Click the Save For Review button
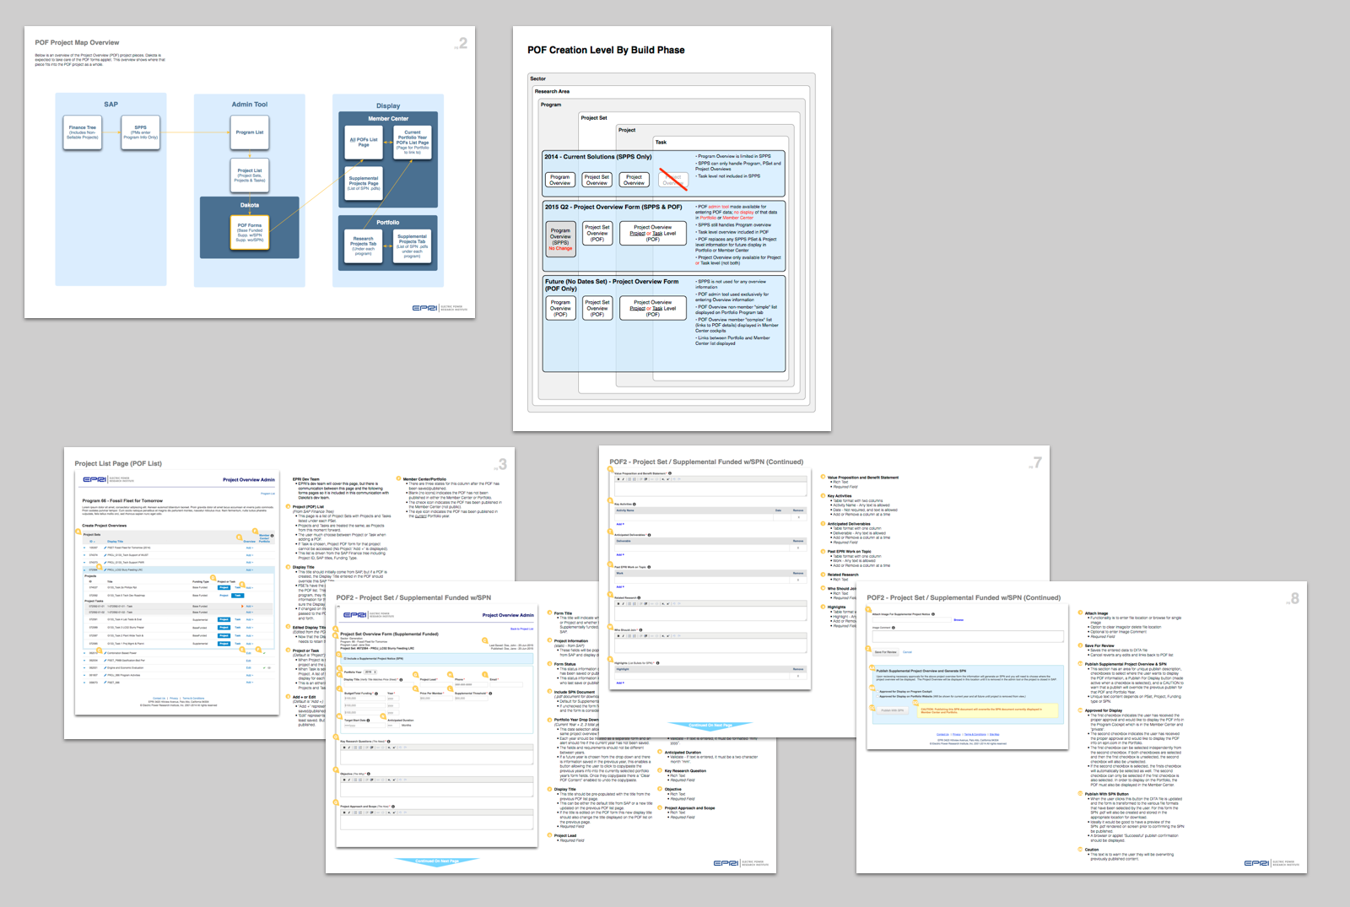Image resolution: width=1350 pixels, height=907 pixels. point(885,652)
